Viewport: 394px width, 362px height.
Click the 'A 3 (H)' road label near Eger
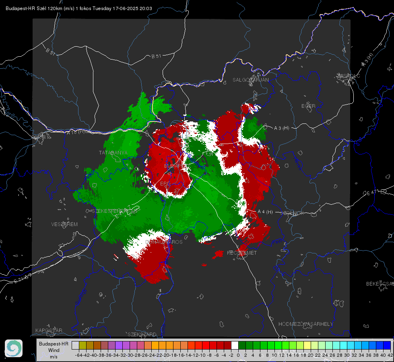pos(281,128)
